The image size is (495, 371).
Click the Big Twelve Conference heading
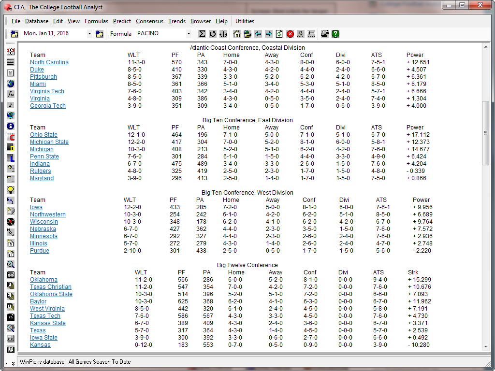247,265
